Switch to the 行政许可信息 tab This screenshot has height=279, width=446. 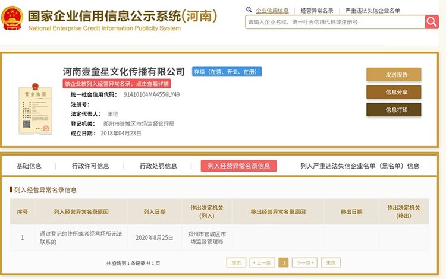point(90,166)
